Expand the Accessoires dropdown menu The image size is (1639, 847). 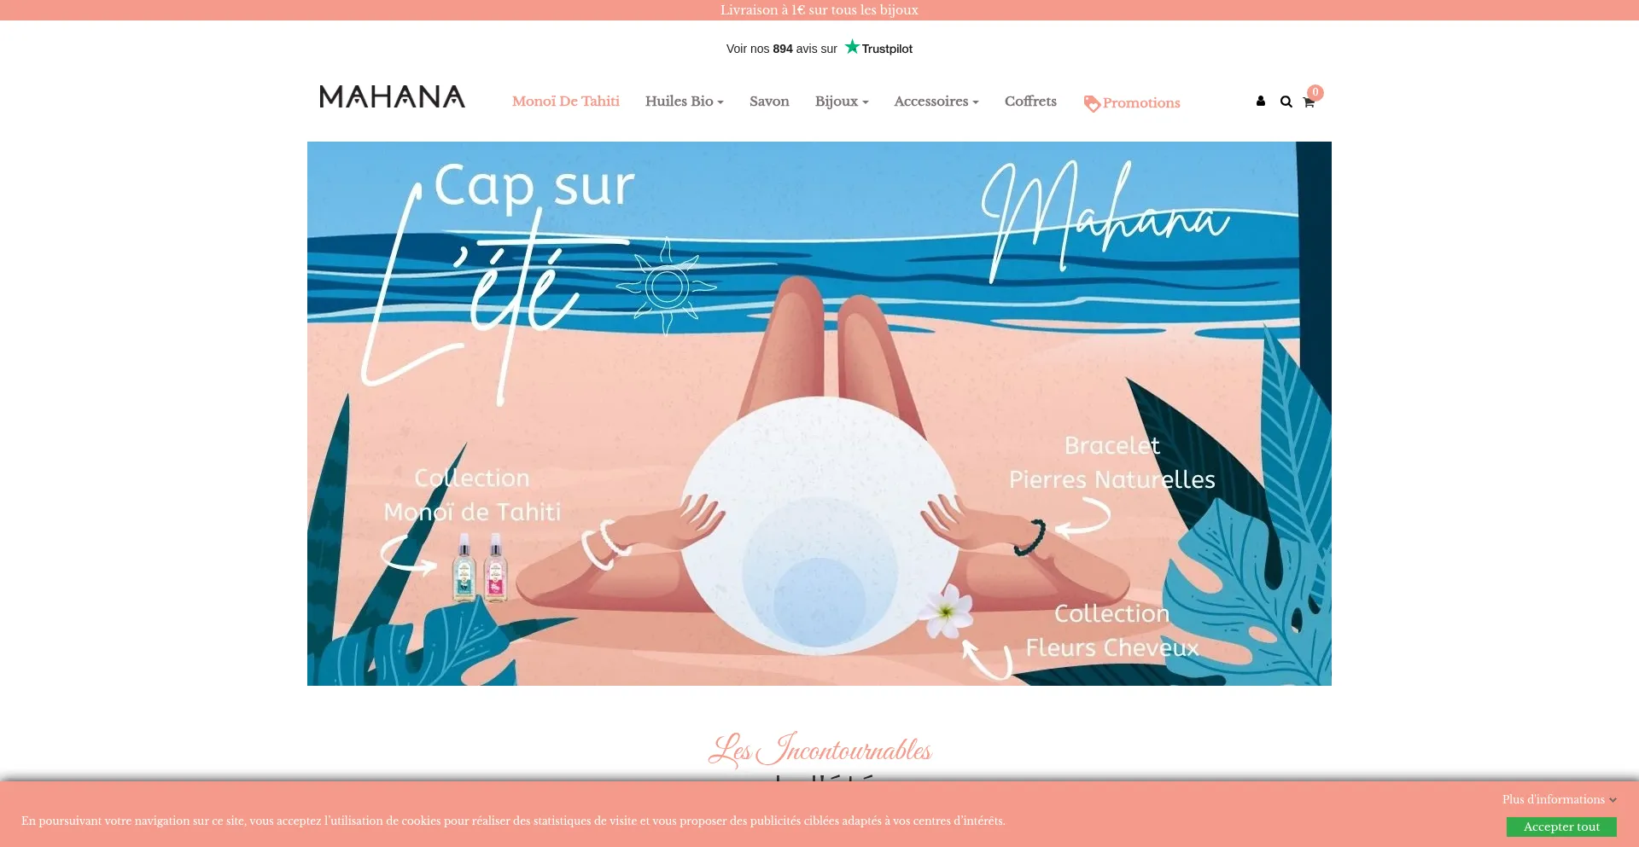point(936,101)
